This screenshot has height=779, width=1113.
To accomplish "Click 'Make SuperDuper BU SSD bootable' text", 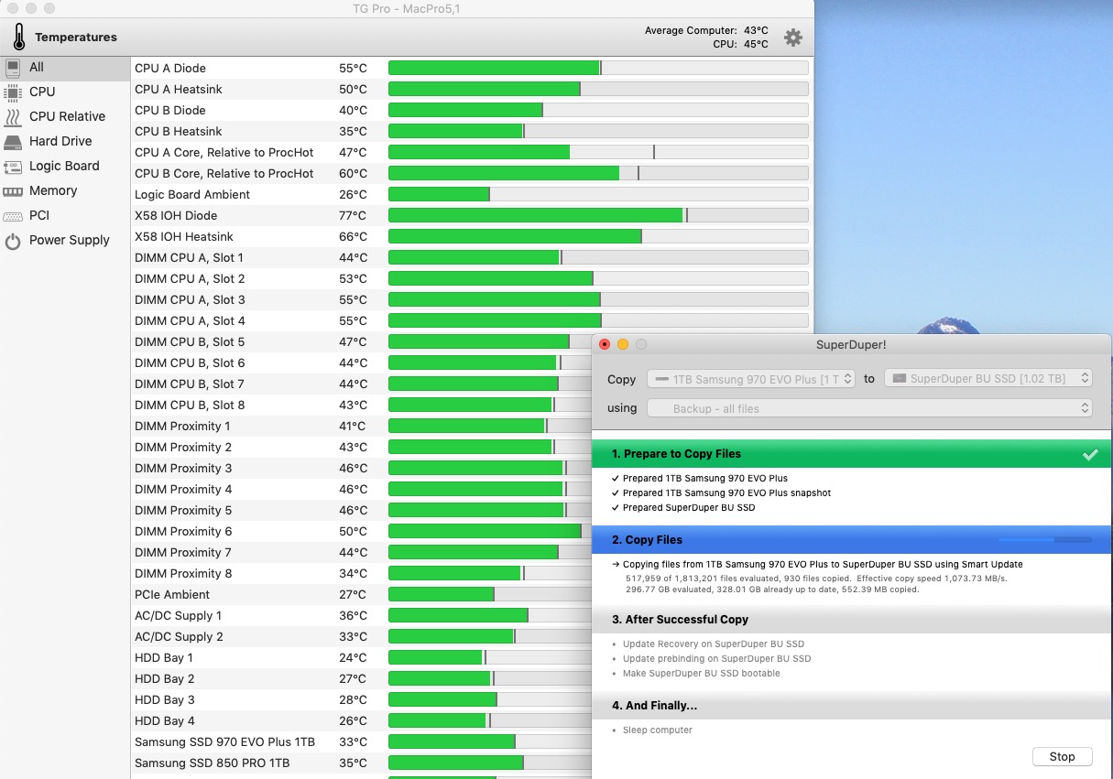I will pyautogui.click(x=702, y=674).
